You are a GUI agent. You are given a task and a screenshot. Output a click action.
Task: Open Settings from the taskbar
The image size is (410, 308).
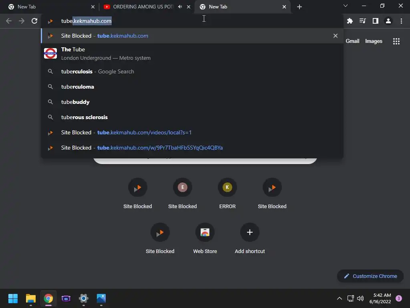pyautogui.click(x=83, y=298)
